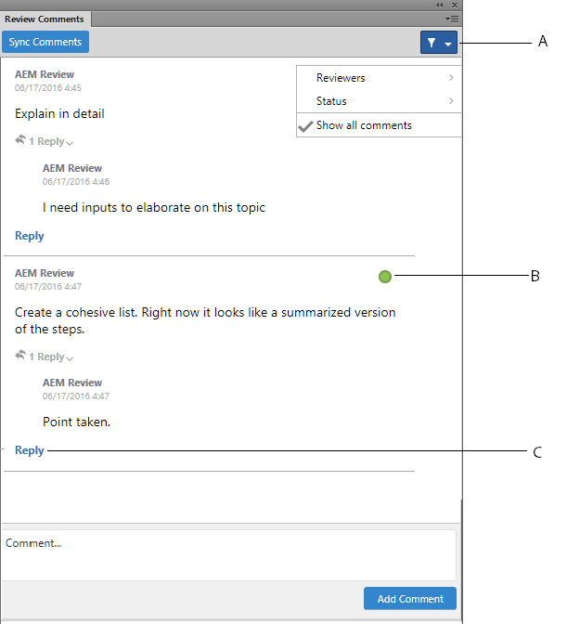The height and width of the screenshot is (624, 567).
Task: Focus the Comment text input box
Action: (x=229, y=555)
